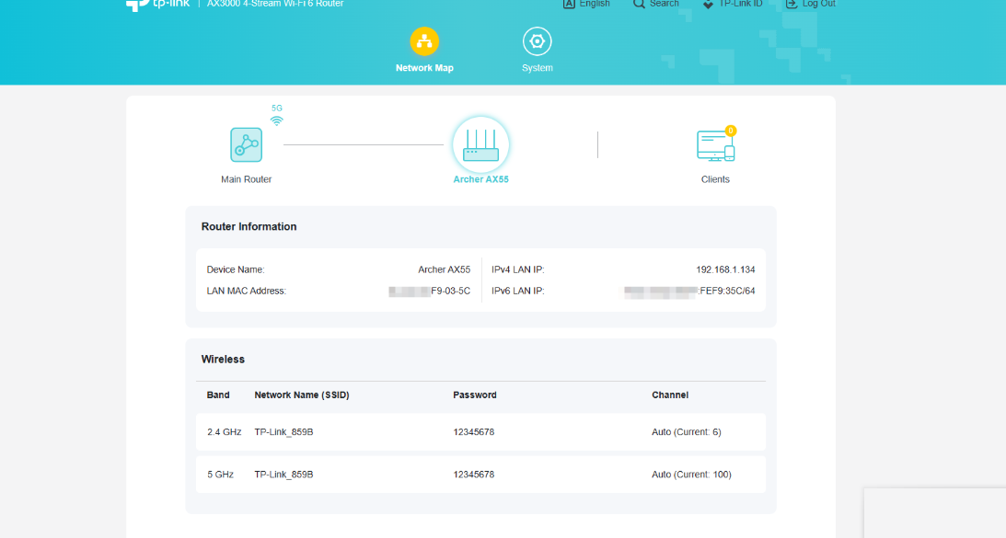This screenshot has height=538, width=1006.
Task: Switch to the System label
Action: (x=537, y=68)
